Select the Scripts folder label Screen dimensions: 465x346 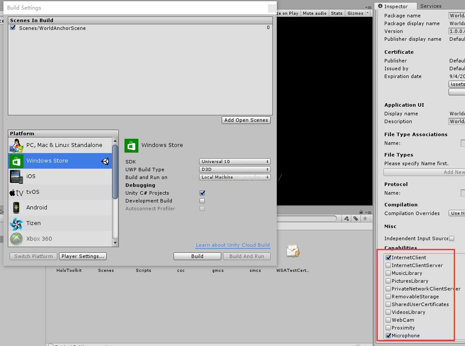144,271
